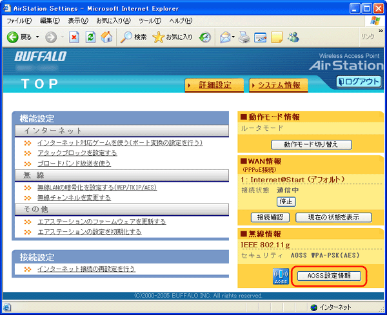Click the BUFFALO logo
This screenshot has height=315, width=387.
click(41, 57)
